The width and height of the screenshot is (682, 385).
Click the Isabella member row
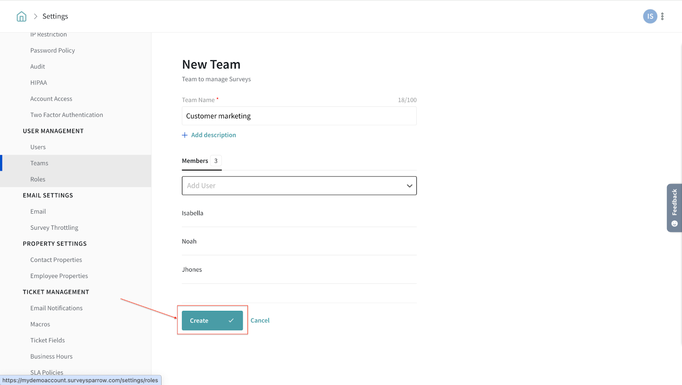point(193,213)
